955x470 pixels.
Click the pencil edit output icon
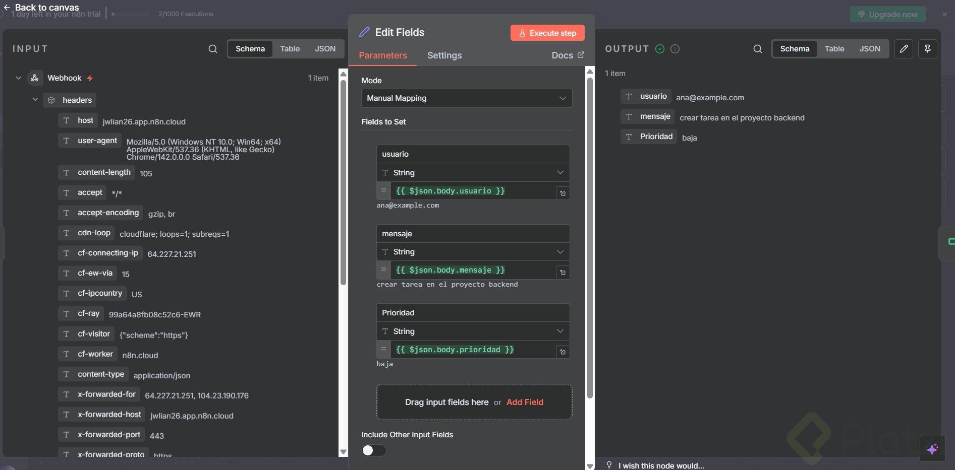click(x=904, y=49)
